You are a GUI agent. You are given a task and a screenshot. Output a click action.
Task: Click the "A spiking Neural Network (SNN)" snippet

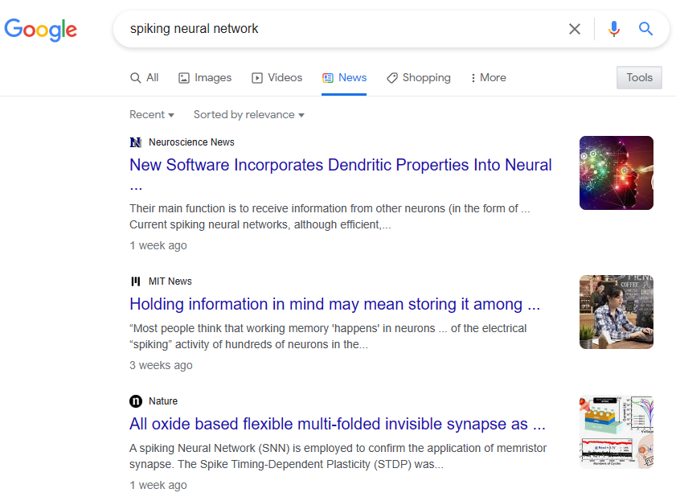coord(338,456)
